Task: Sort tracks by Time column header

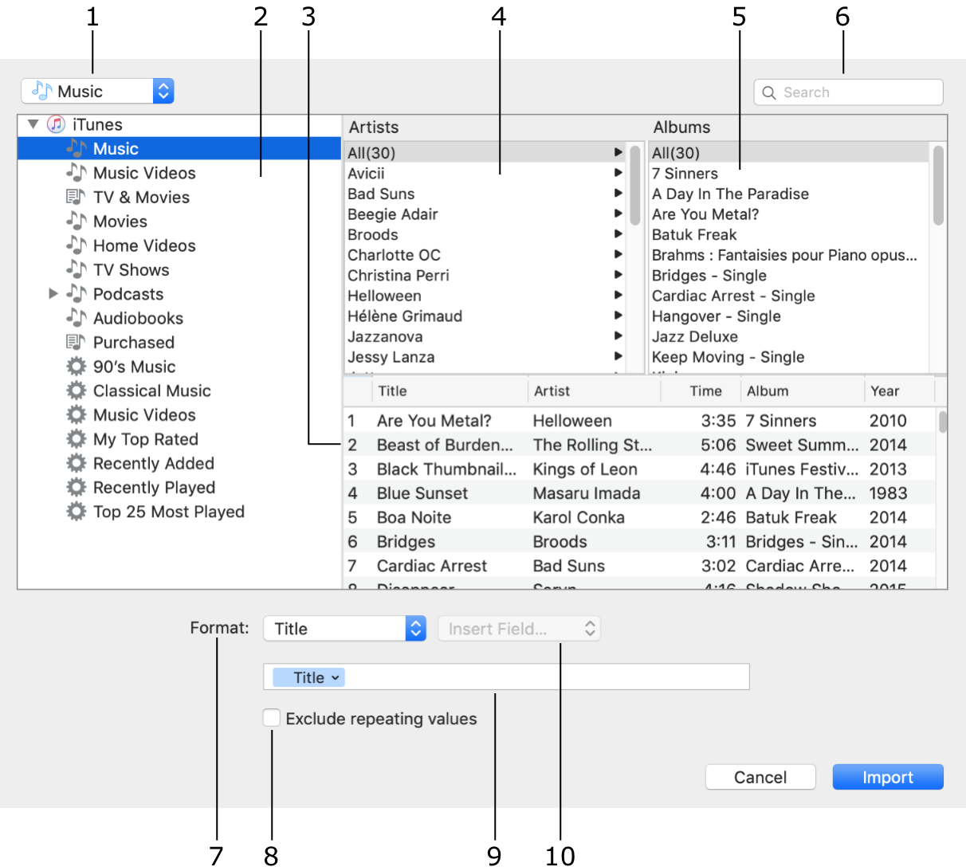Action: [x=701, y=390]
